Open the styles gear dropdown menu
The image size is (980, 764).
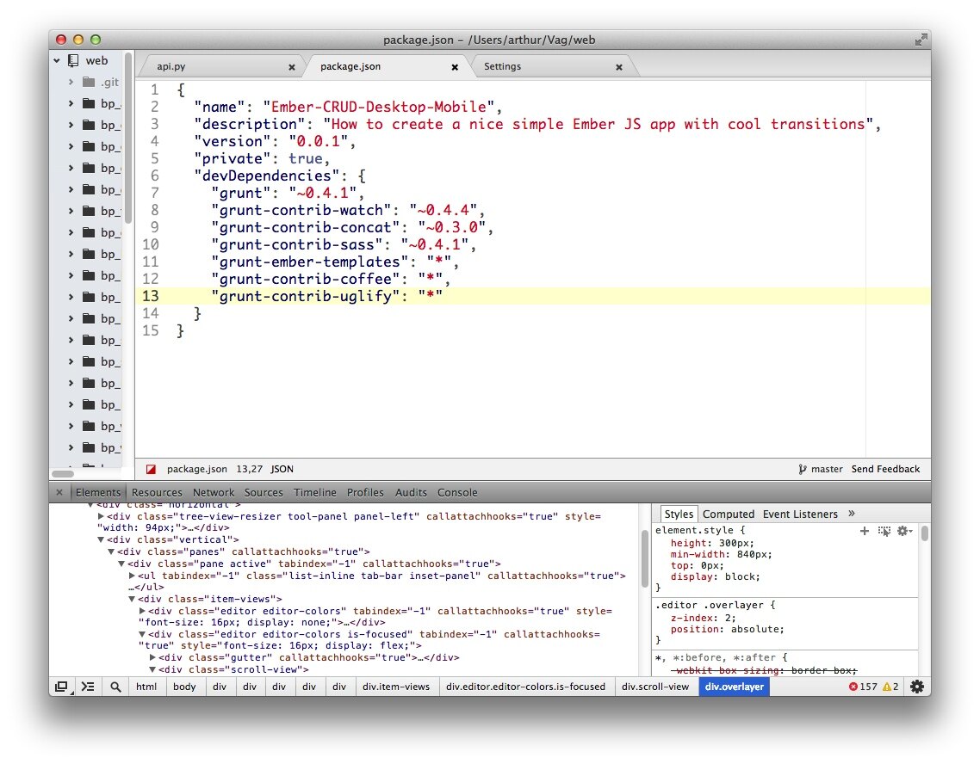coord(905,531)
